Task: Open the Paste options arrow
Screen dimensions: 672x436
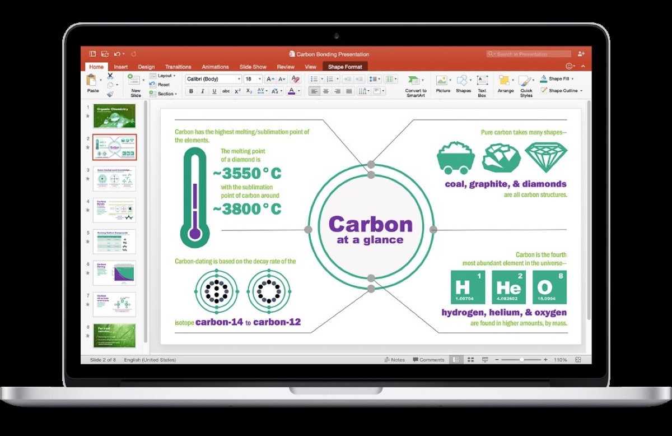Action: point(101,80)
